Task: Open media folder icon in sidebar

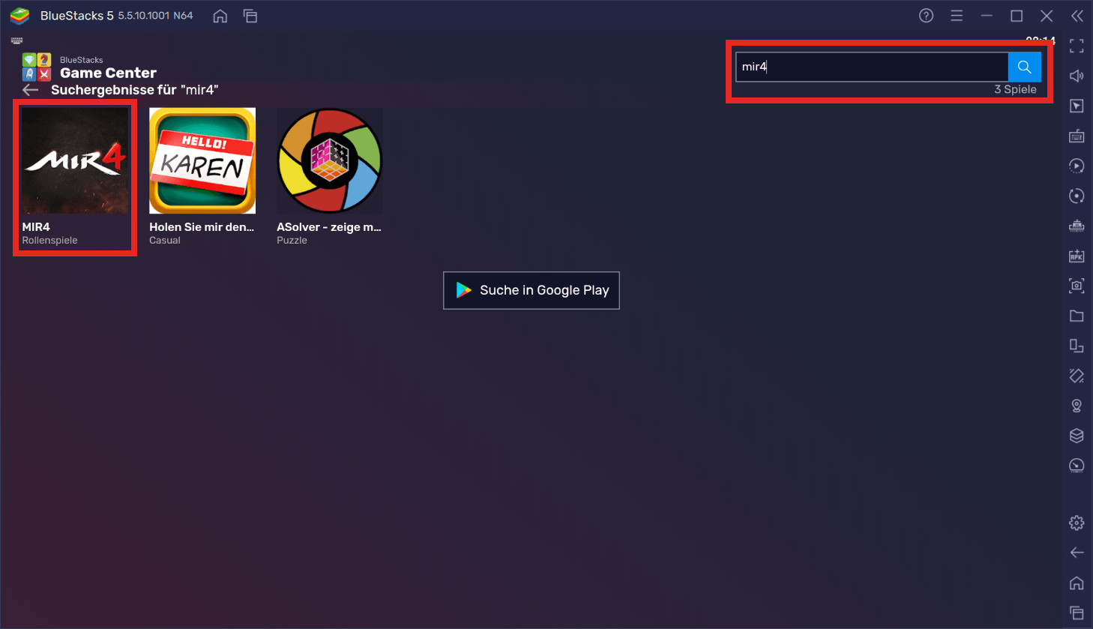Action: pyautogui.click(x=1077, y=316)
